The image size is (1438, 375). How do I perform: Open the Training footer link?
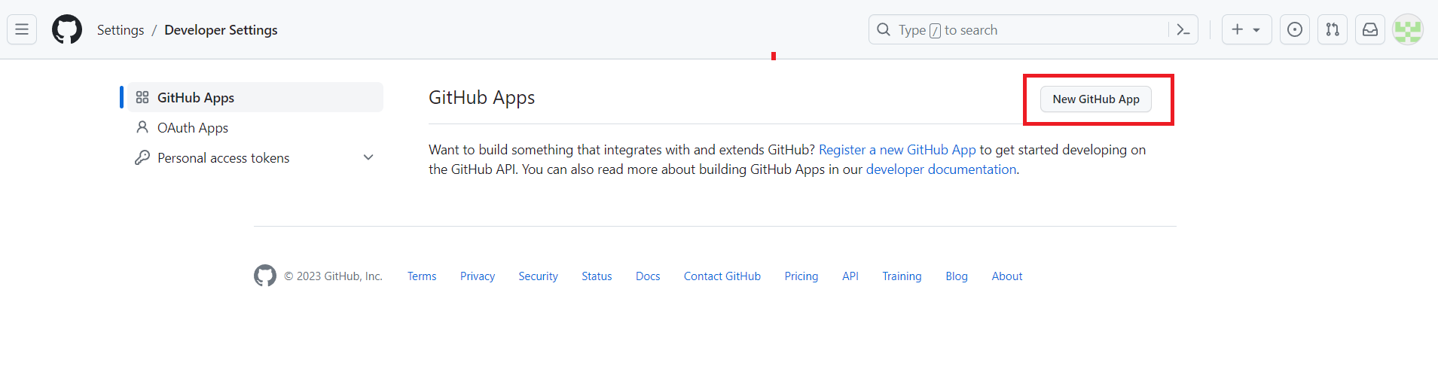[x=902, y=276]
